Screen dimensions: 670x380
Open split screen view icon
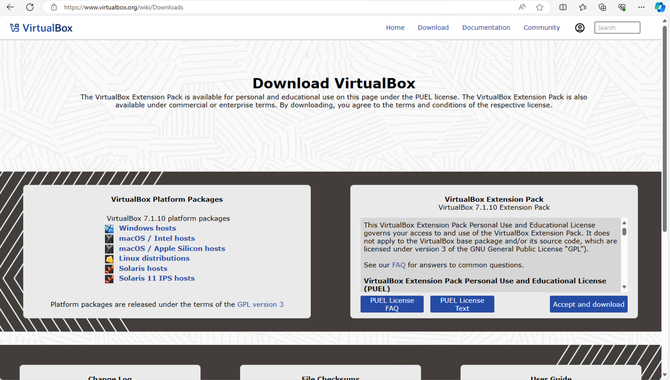563,7
